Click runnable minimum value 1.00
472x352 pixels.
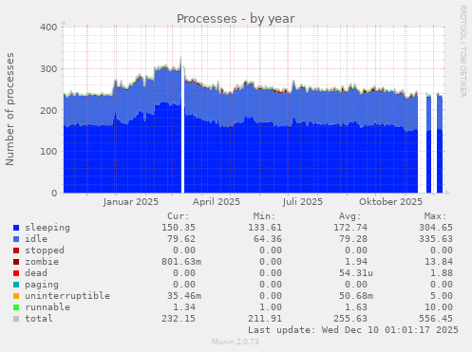[x=271, y=307]
